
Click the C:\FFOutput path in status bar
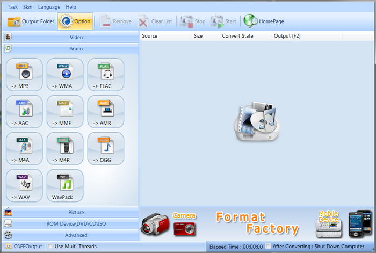click(x=28, y=246)
